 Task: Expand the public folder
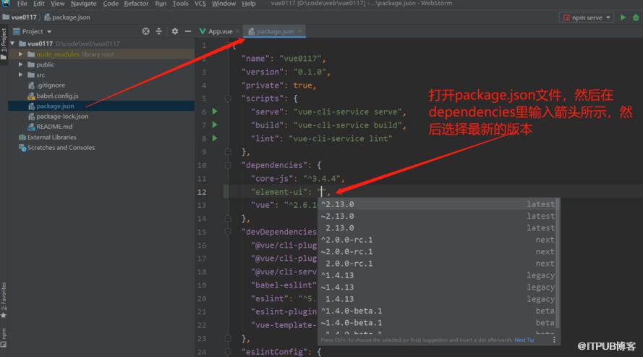(x=20, y=64)
